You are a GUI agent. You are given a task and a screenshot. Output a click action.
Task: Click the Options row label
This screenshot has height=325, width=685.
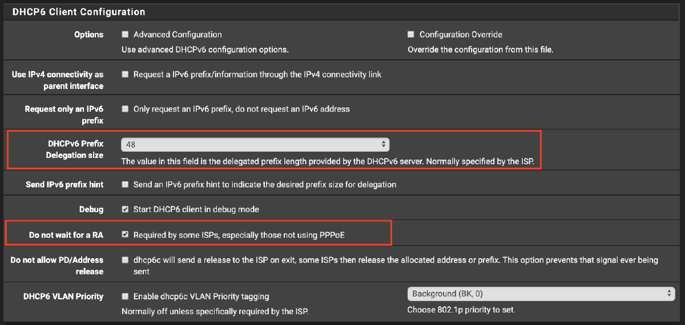tap(88, 35)
